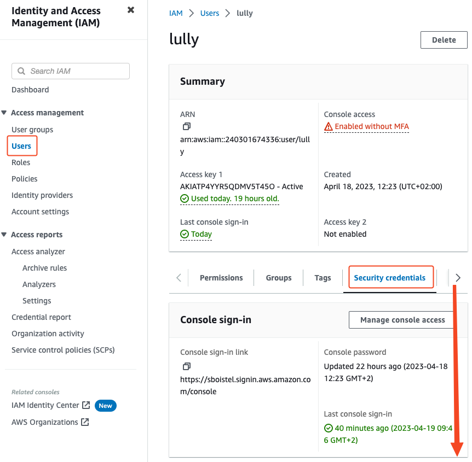Screen dimensions: 472x462
Task: Go to Users in breadcrumb
Action: click(x=210, y=13)
